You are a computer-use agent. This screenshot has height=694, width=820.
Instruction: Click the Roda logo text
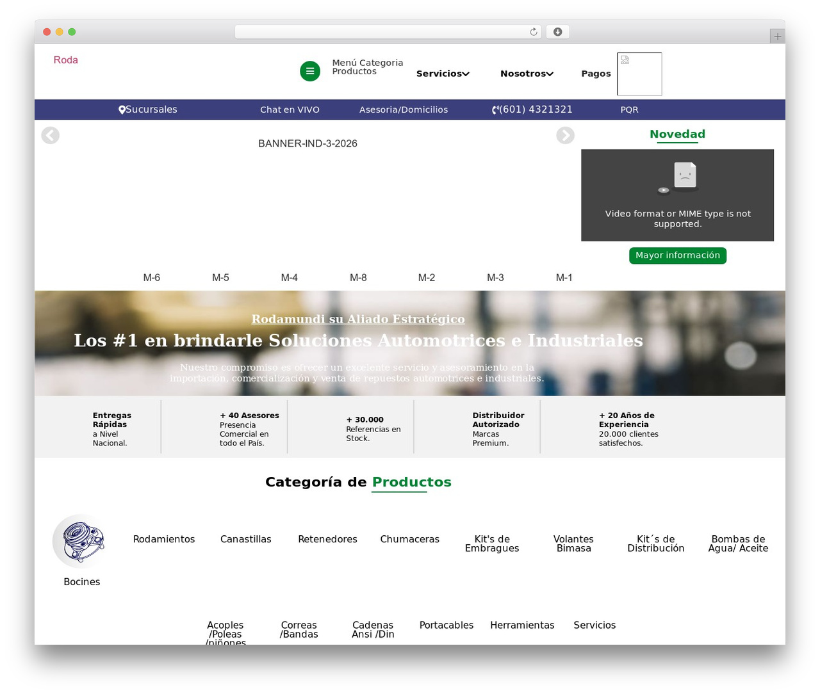[65, 60]
